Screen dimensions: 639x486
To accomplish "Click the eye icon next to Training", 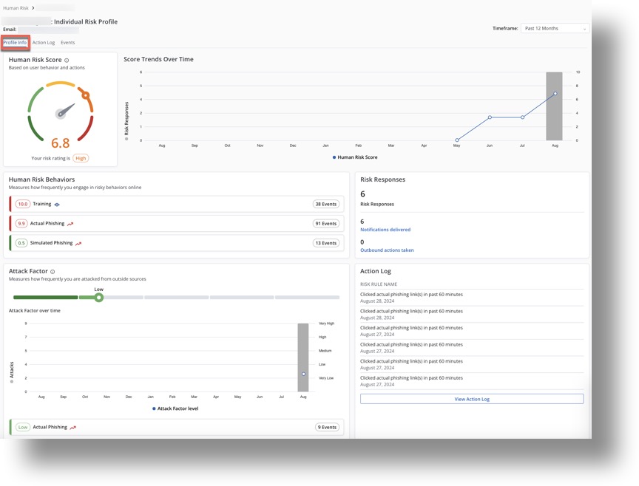I will [57, 205].
